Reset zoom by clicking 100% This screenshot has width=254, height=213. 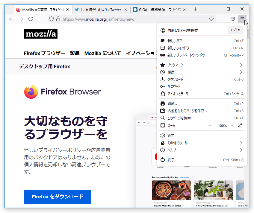point(222,126)
